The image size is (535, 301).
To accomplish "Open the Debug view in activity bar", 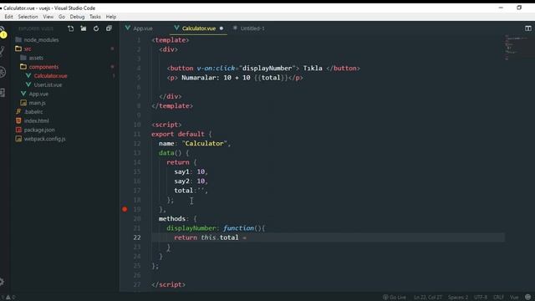I will (3, 72).
